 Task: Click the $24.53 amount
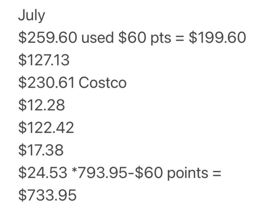tap(41, 173)
